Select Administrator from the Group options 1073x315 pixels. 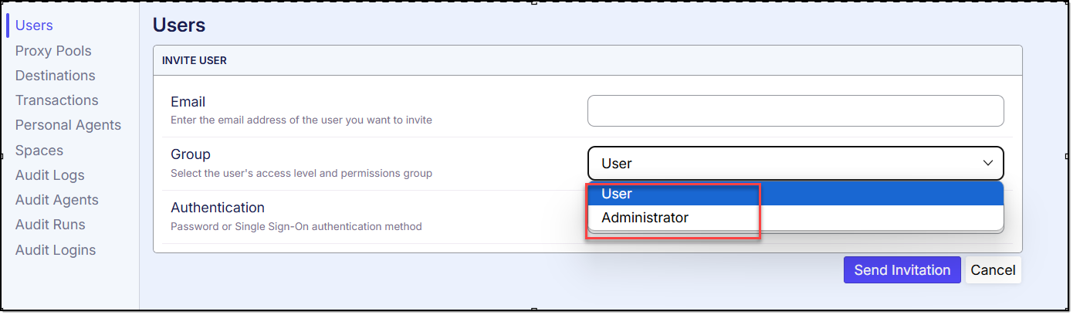[x=645, y=218]
